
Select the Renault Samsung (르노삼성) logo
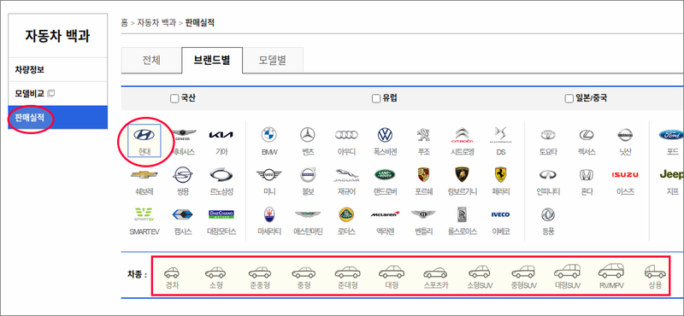click(x=221, y=175)
